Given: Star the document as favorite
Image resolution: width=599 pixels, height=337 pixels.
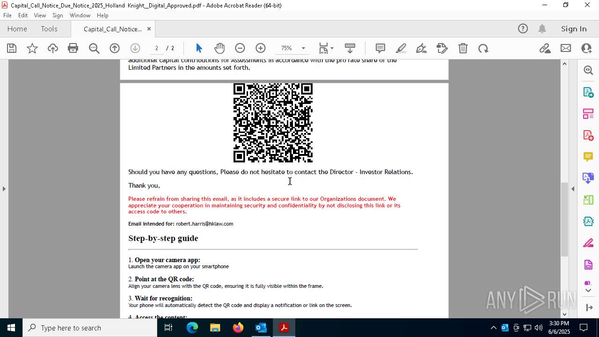Looking at the screenshot, I should pos(32,48).
